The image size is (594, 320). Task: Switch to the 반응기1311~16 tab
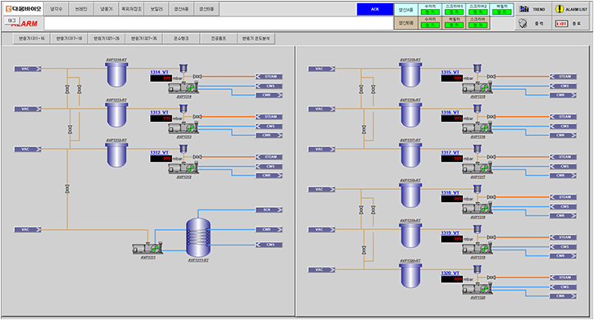click(31, 38)
